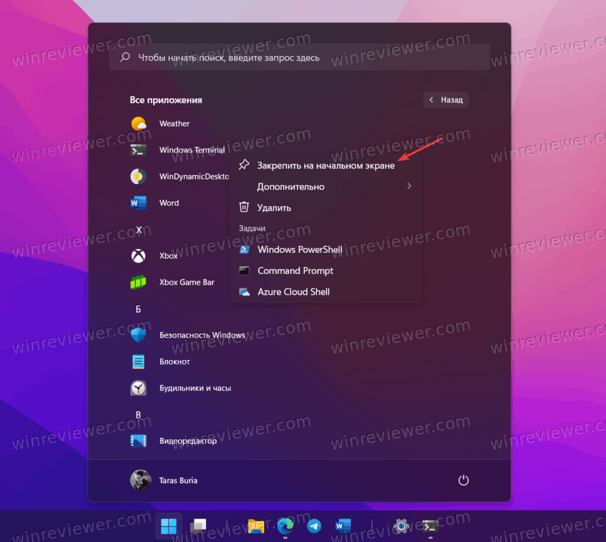The height and width of the screenshot is (542, 606).
Task: Launch the Azure Cloud Shell task
Action: (326, 292)
